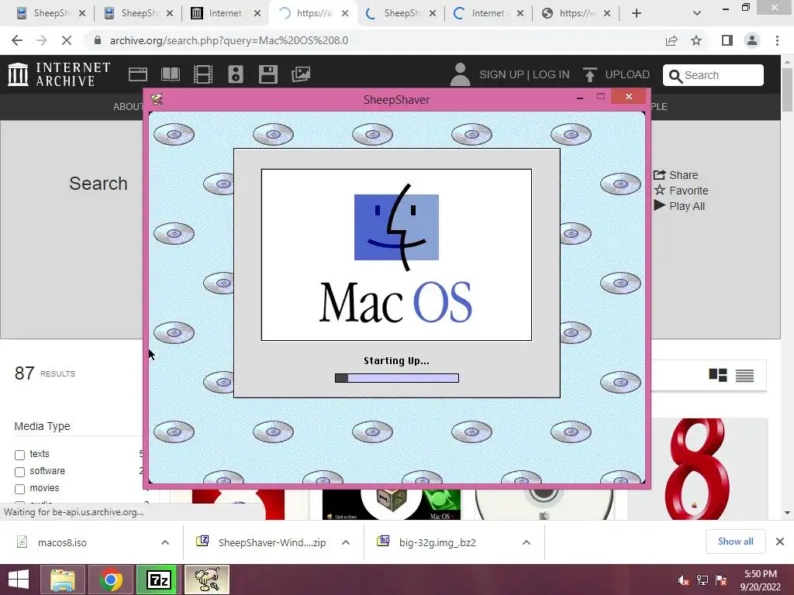Open the Internet Archive web media icon
Image resolution: width=794 pixels, height=595 pixels.
[138, 74]
